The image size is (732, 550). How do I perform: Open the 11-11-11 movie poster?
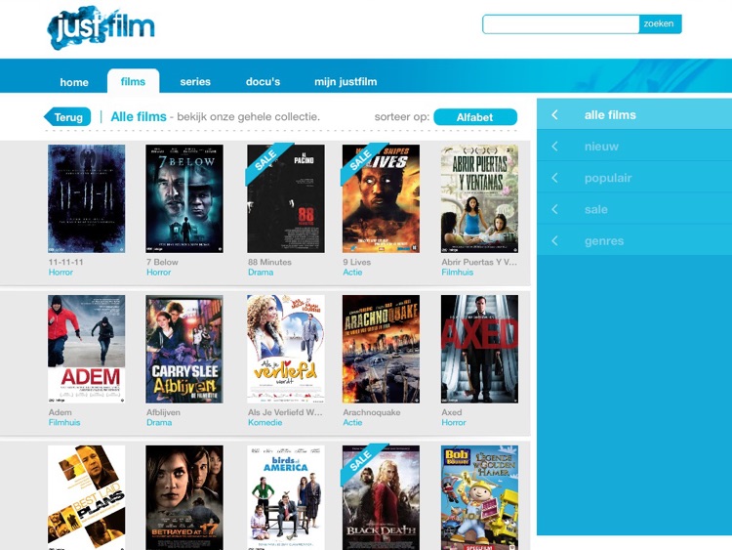pyautogui.click(x=86, y=198)
